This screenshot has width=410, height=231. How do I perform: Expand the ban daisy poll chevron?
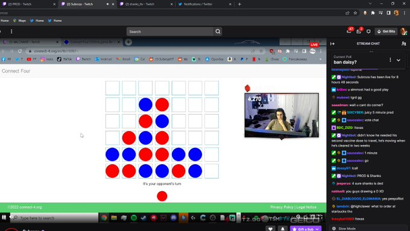[398, 60]
